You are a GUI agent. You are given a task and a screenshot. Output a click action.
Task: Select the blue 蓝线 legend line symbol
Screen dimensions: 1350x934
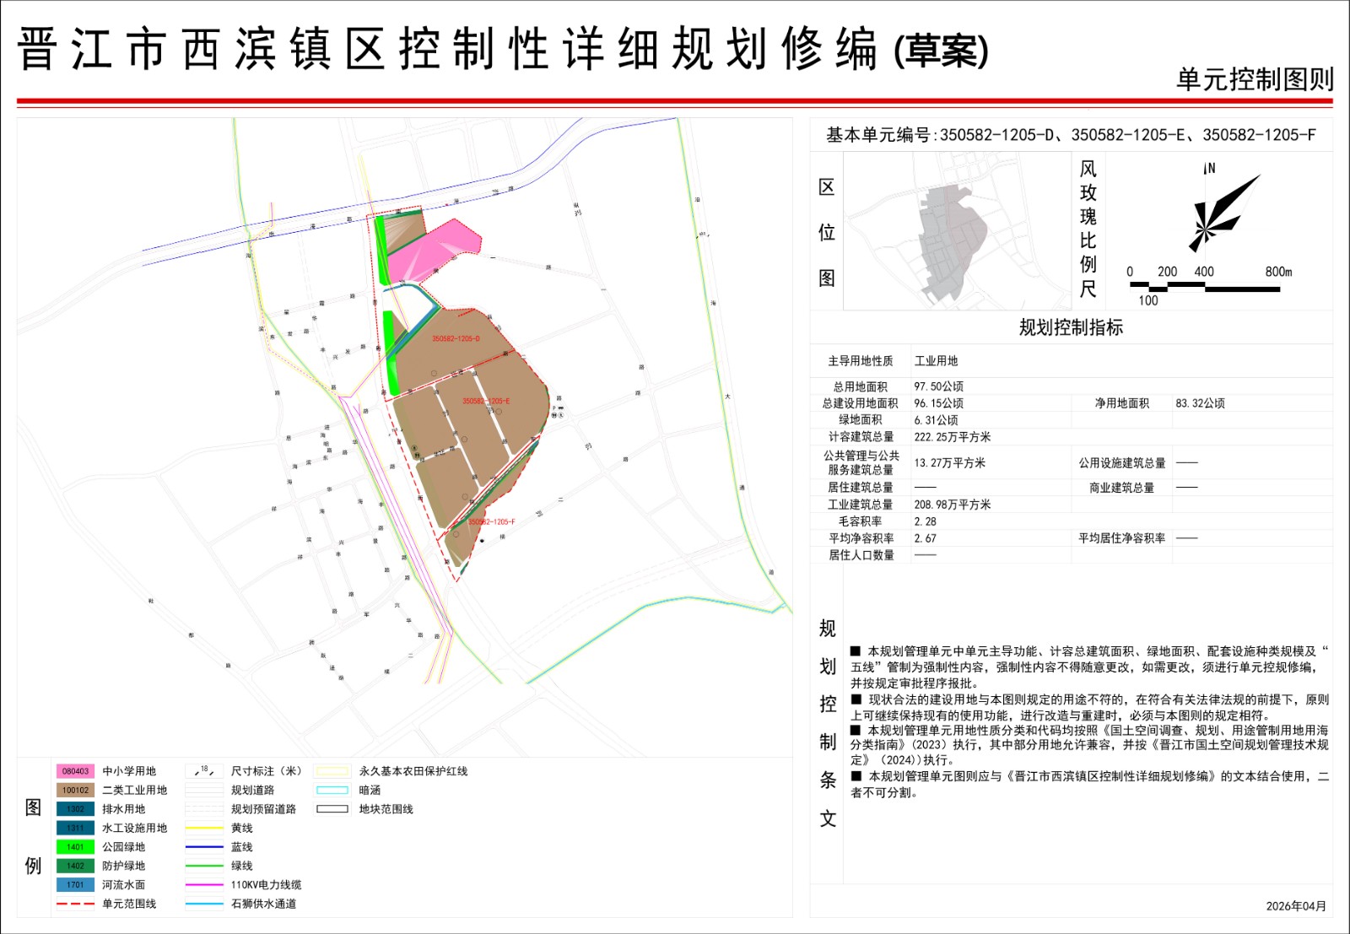coord(204,847)
